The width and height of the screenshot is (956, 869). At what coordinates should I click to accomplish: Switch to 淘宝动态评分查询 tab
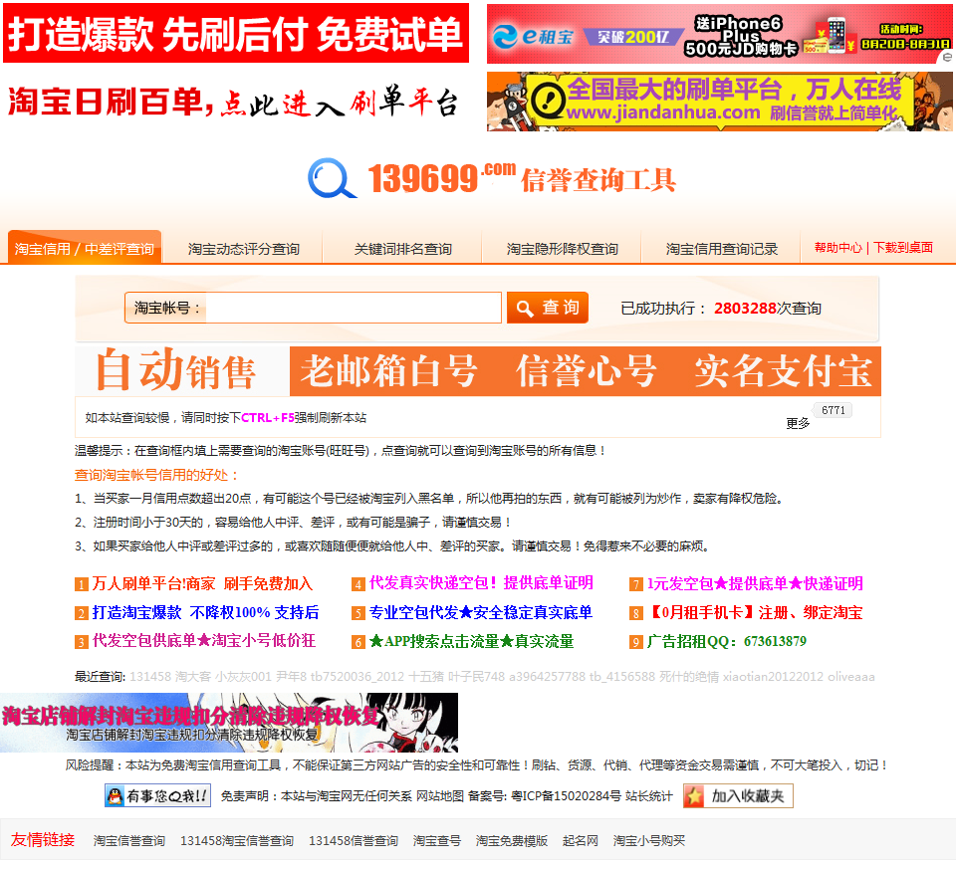[x=243, y=249]
